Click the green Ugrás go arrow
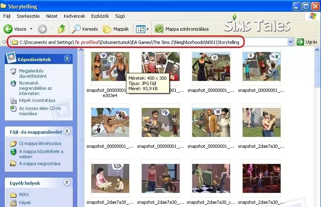 tap(300, 42)
